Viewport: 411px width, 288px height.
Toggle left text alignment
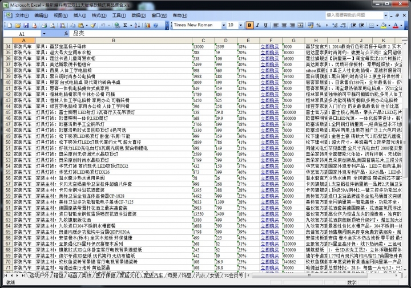(276, 26)
